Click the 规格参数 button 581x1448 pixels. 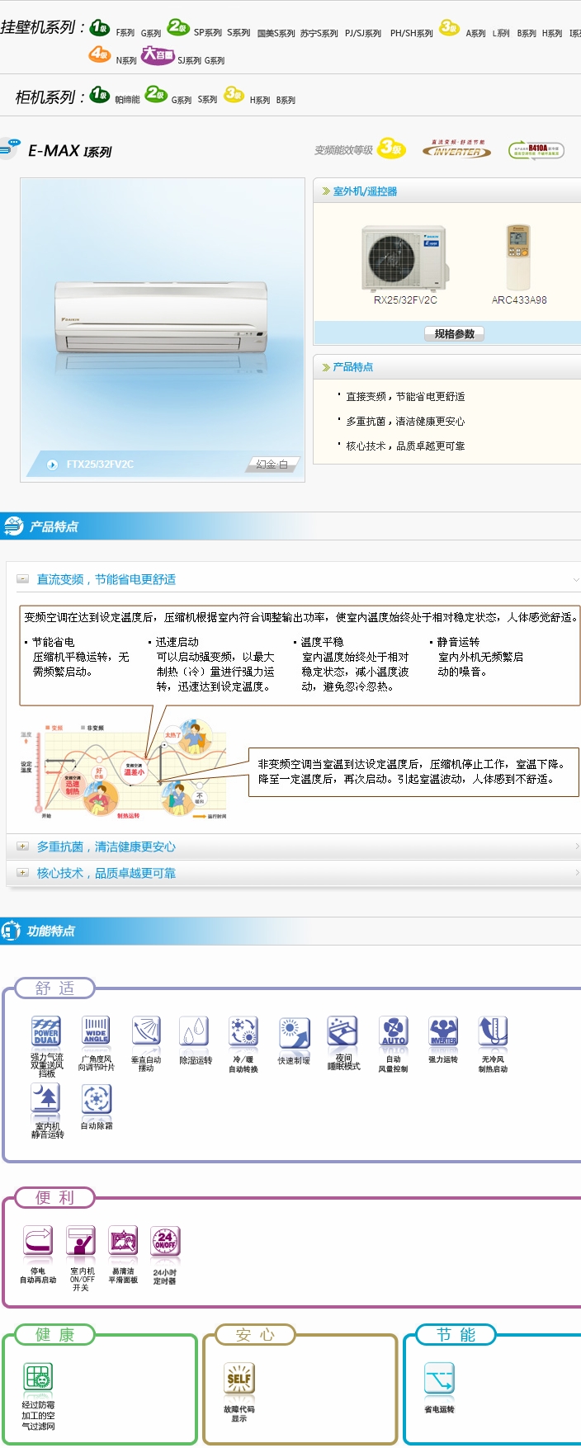click(x=454, y=334)
